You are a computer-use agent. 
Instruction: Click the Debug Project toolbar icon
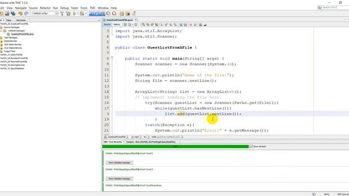tap(82, 14)
